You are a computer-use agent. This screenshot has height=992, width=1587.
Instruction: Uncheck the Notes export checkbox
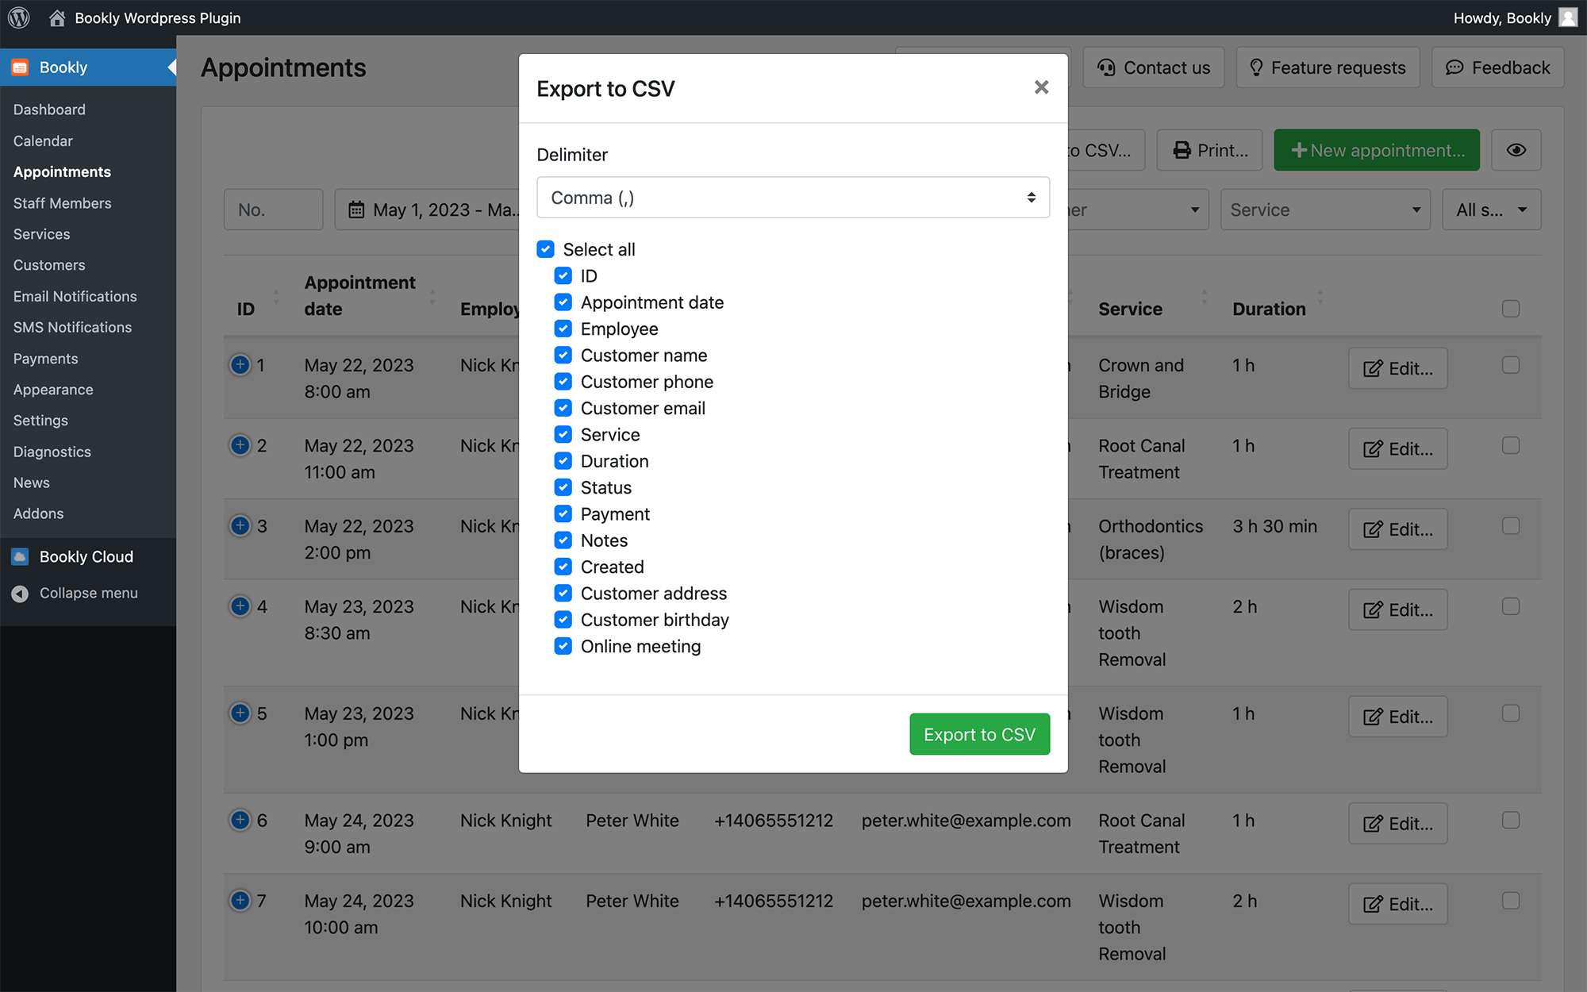[563, 540]
